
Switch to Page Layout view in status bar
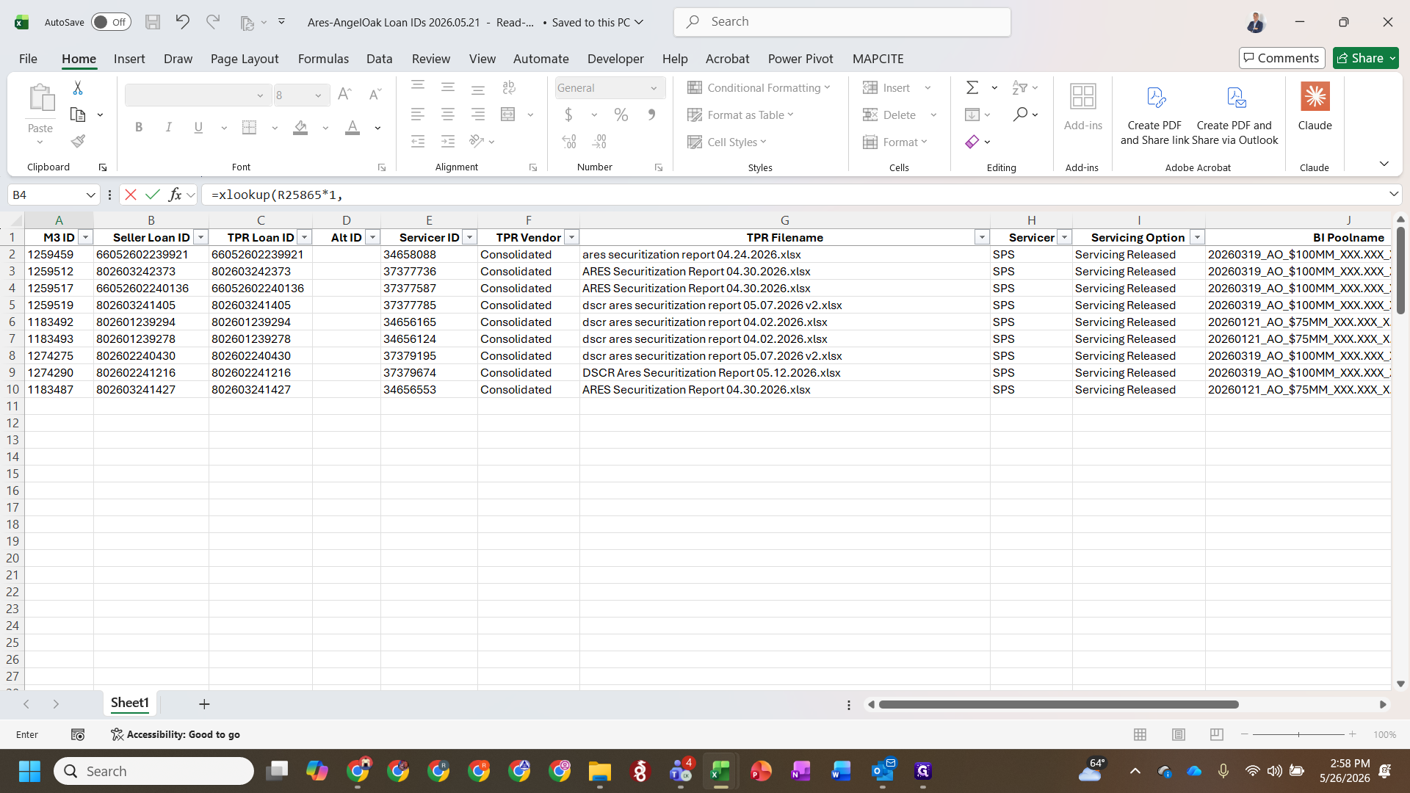coord(1179,734)
